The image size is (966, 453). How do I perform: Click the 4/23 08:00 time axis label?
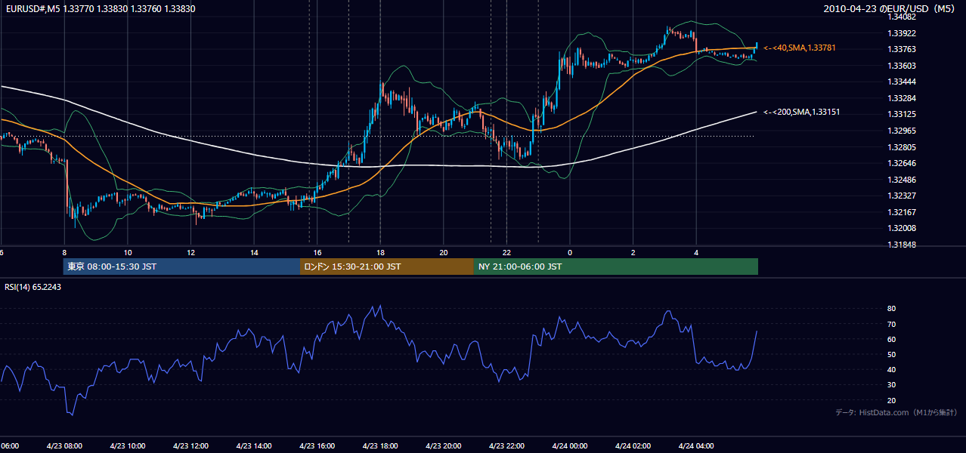tap(63, 445)
